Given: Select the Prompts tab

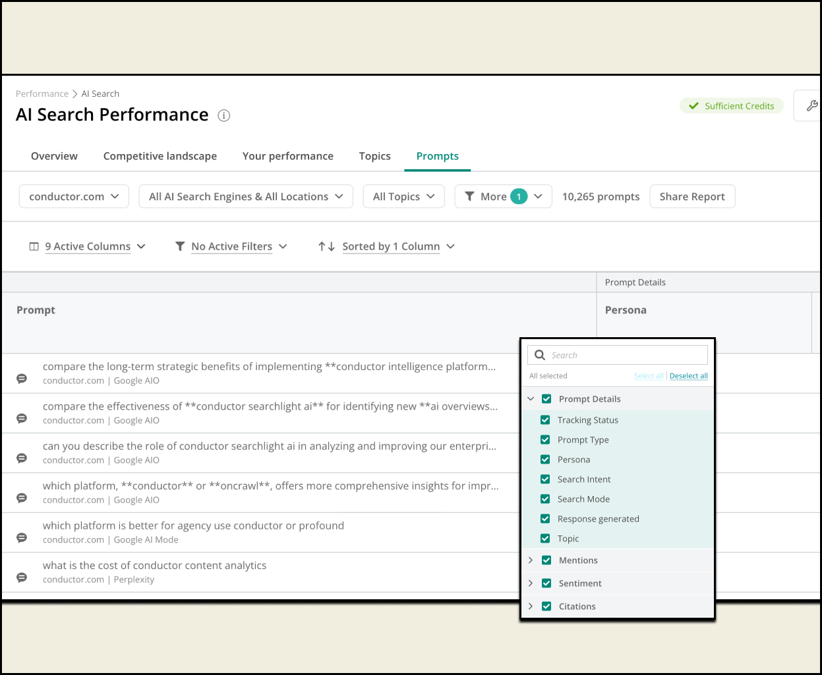Looking at the screenshot, I should [438, 156].
